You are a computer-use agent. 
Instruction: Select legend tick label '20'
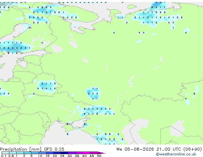click(55, 156)
